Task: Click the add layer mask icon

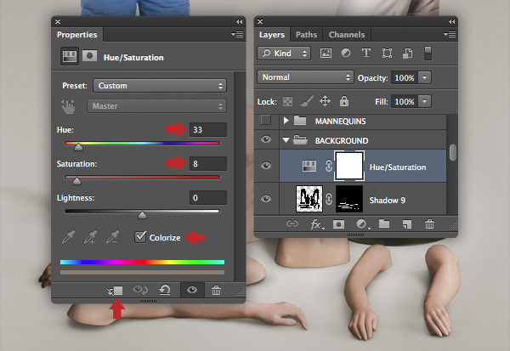Action: coord(340,224)
